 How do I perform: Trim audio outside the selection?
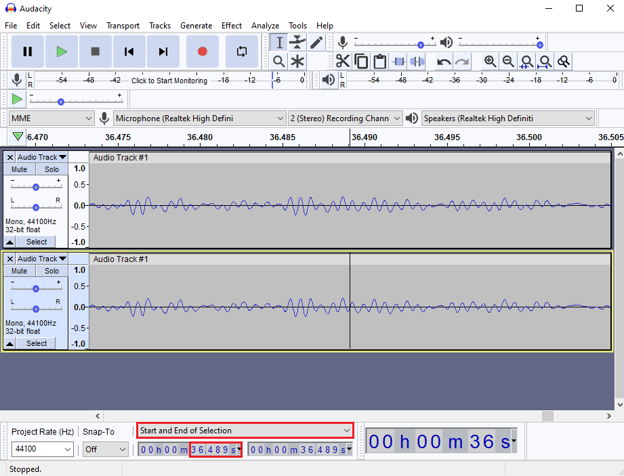[398, 62]
